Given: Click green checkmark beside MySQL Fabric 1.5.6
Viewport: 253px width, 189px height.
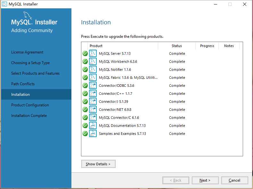Looking at the screenshot, I should 85,78.
